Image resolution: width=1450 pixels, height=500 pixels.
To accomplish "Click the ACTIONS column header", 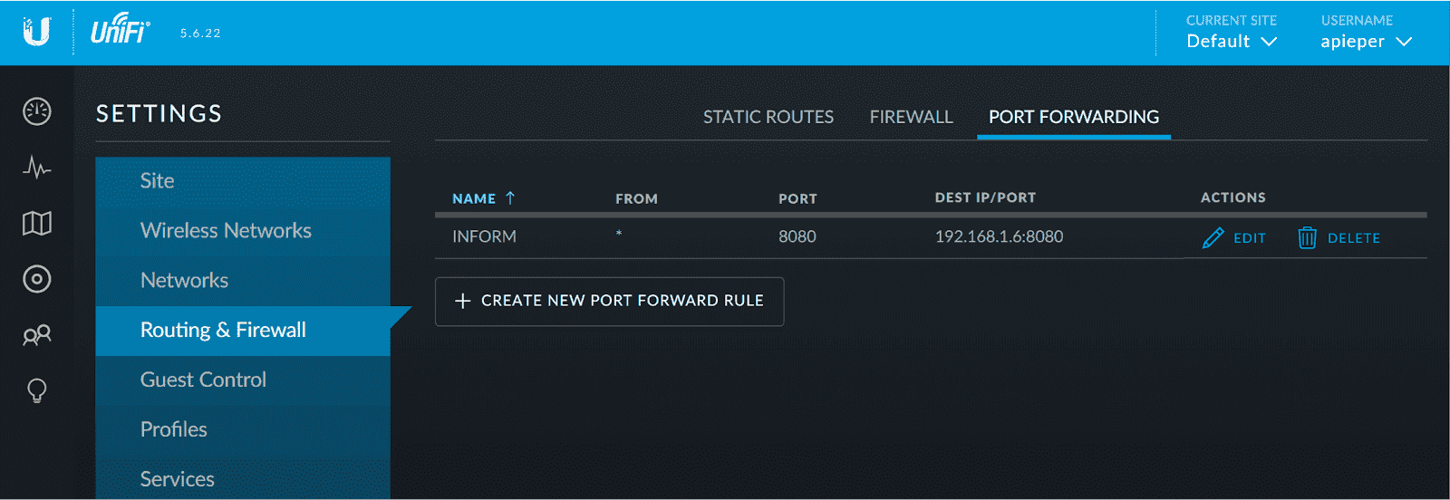I will (x=1232, y=197).
